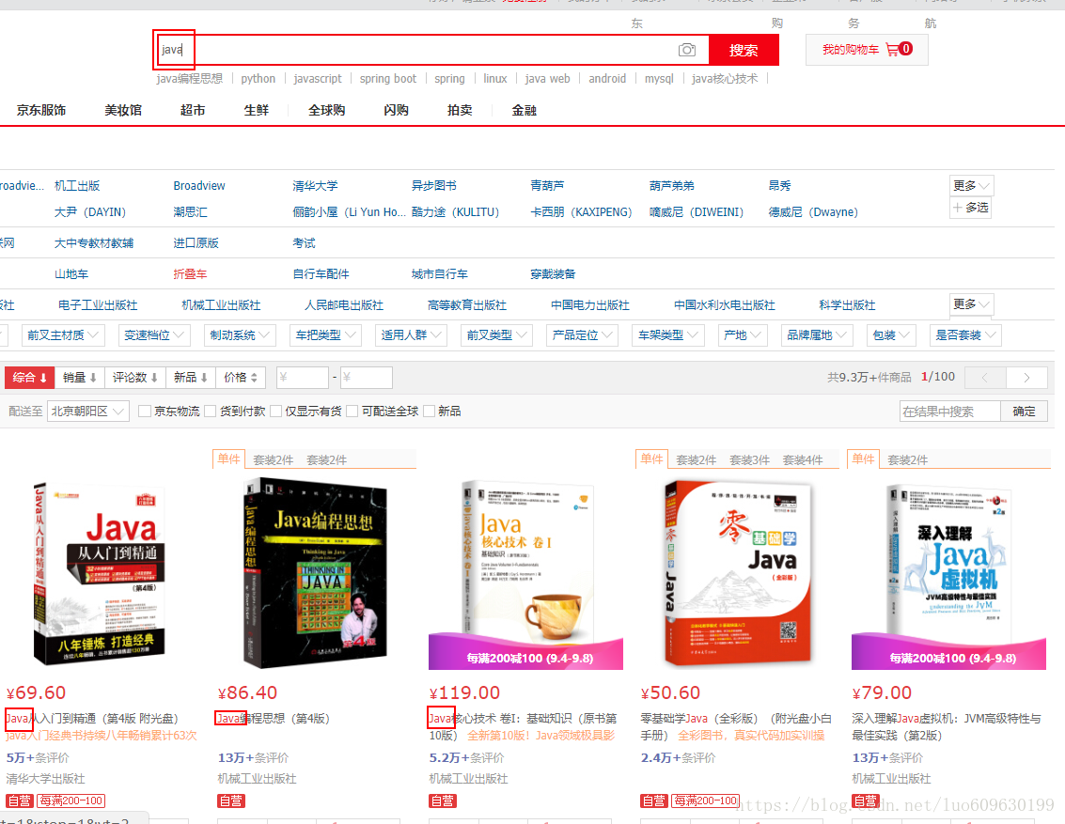Open 全球购 navigation item
Viewport: 1065px width, 824px height.
coord(327,110)
